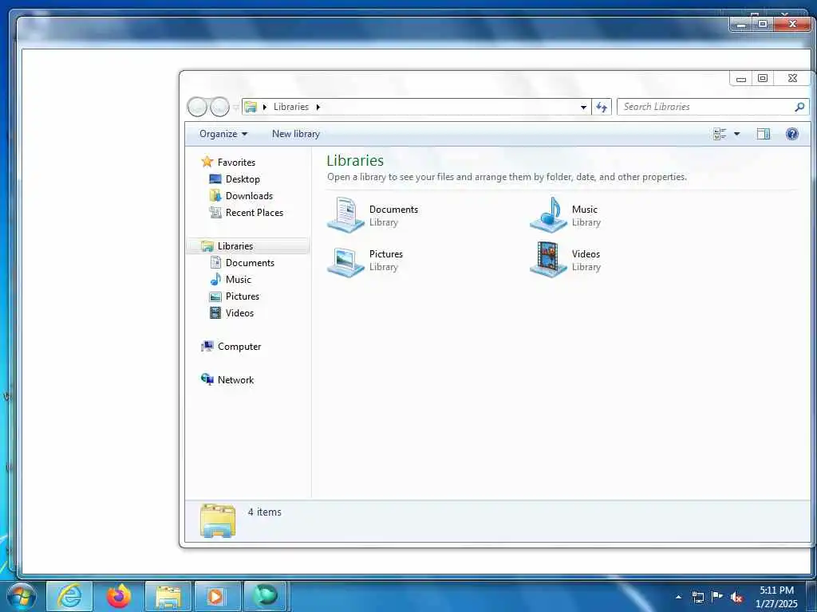Open Windows Media Player from taskbar
The image size is (817, 612).
217,596
